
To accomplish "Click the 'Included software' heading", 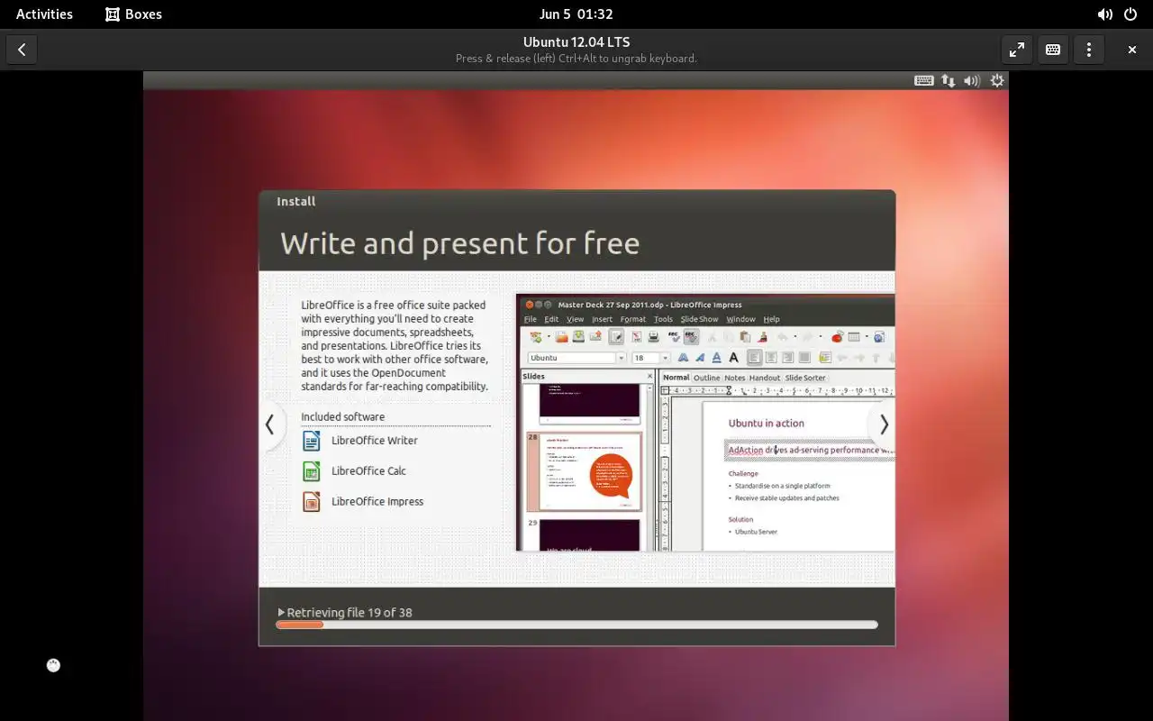I will [342, 416].
